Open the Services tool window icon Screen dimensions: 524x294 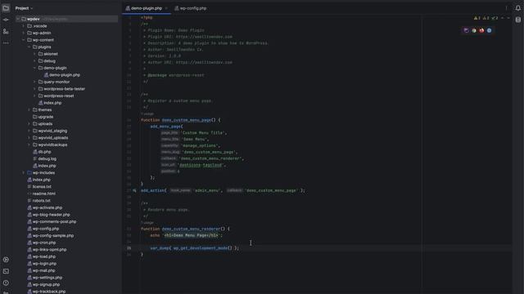[6, 260]
